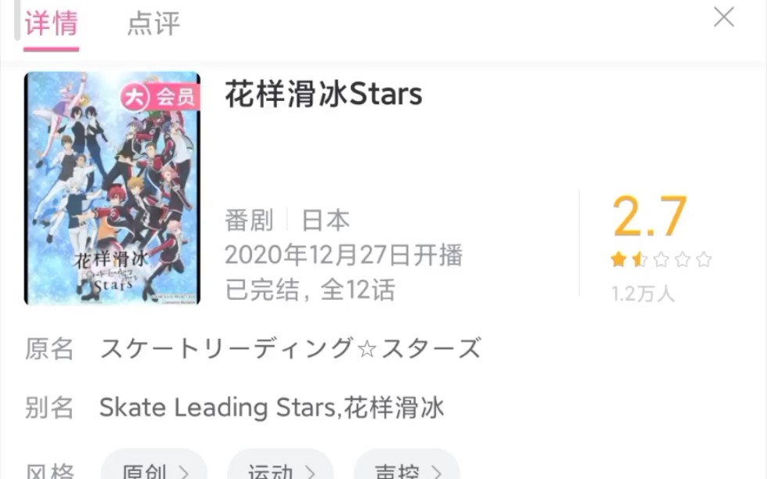Tap the half-filled second star
Image resolution: width=767 pixels, height=479 pixels.
point(639,259)
